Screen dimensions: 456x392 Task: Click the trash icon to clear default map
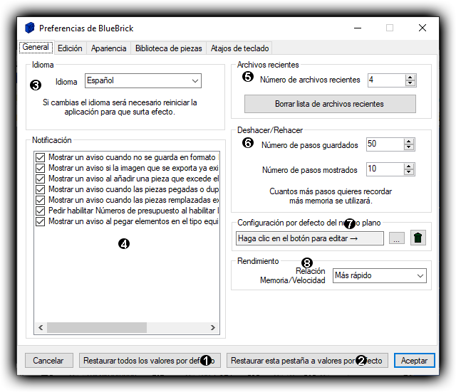418,238
